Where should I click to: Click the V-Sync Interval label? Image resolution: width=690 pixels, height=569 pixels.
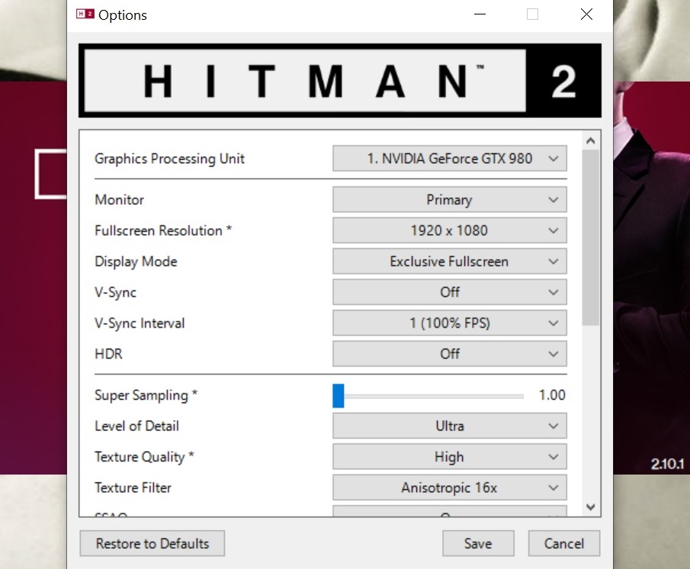(x=140, y=323)
